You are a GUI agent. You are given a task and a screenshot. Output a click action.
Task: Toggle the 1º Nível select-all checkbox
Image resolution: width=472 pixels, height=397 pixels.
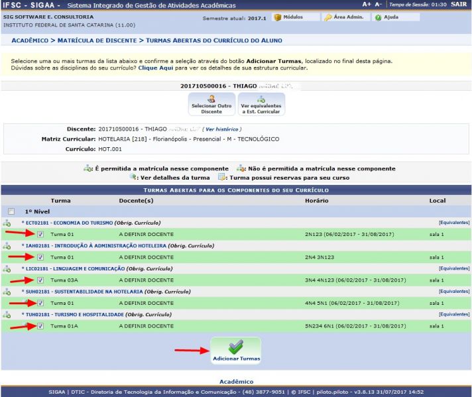(11, 211)
